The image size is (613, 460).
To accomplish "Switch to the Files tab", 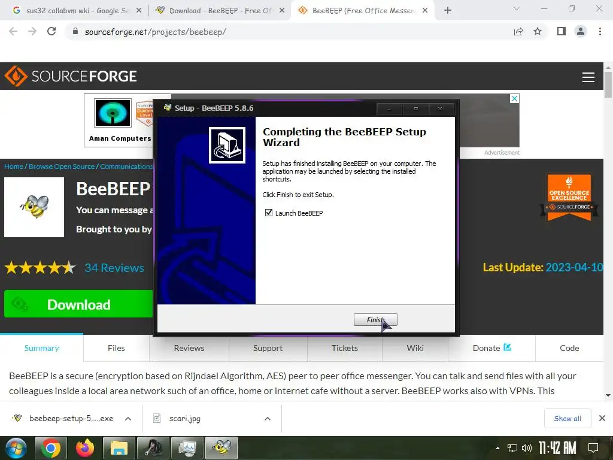I will tap(116, 348).
